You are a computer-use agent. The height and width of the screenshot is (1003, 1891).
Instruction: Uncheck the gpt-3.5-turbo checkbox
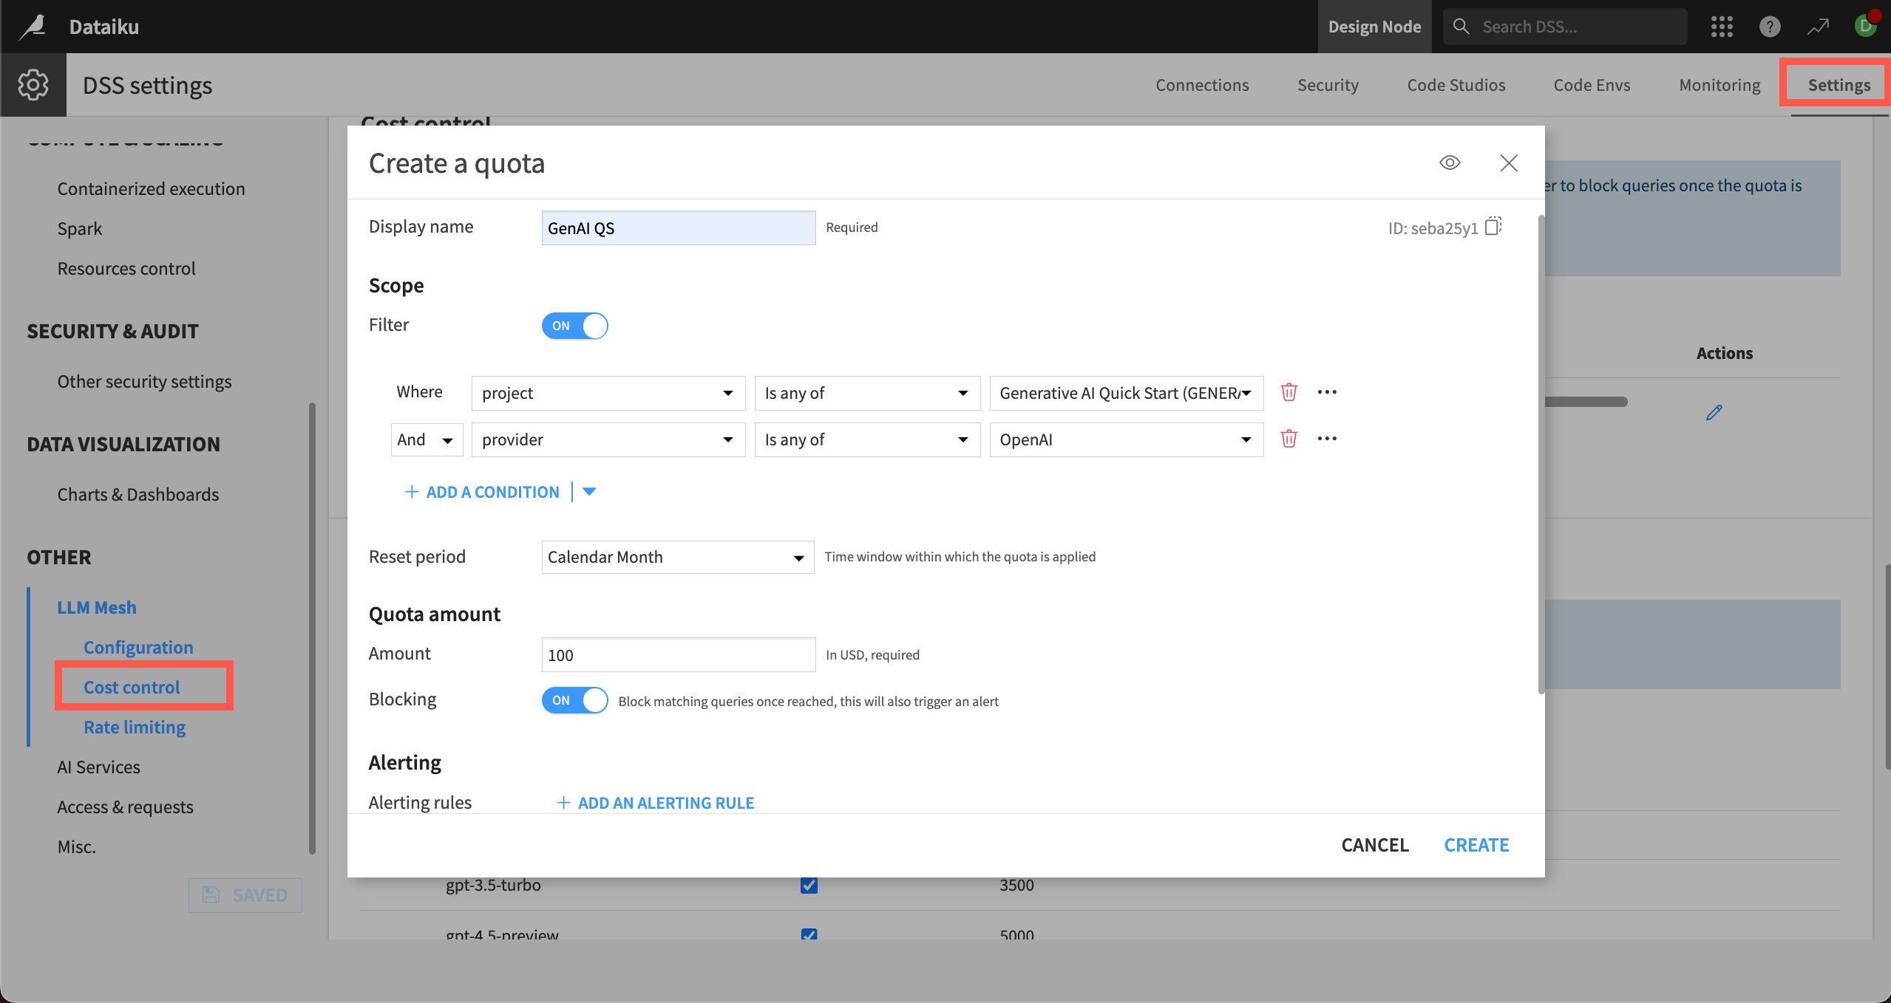pos(808,884)
